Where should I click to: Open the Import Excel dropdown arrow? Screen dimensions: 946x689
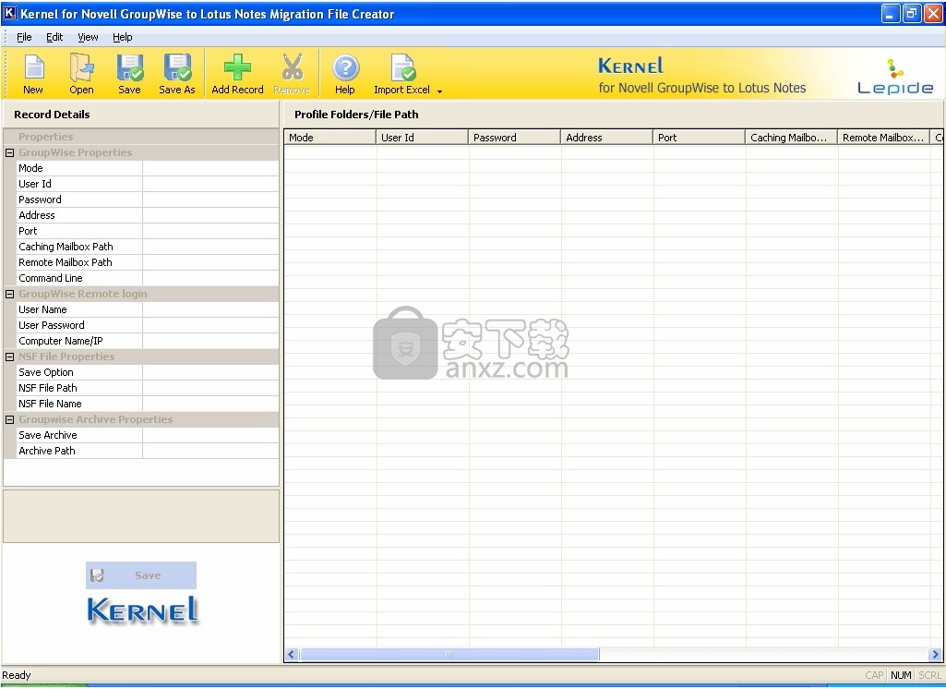440,91
